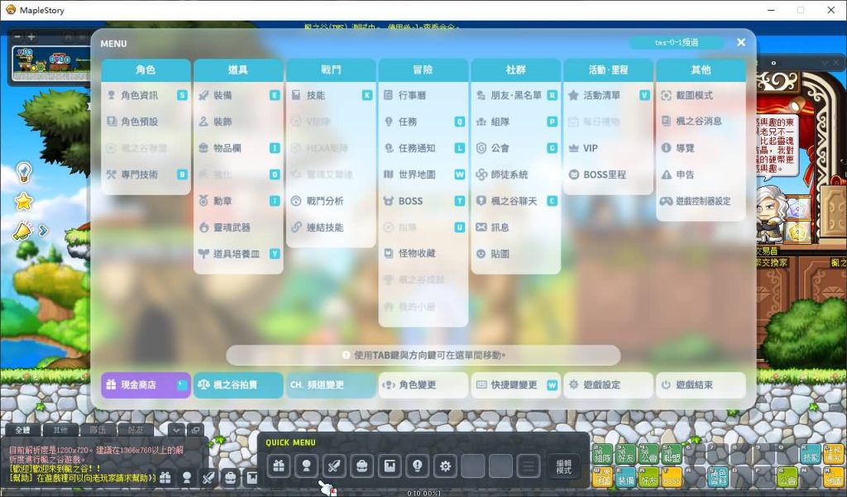Screen dimensions: 847x497
Task: Click lightbulb notifier icon on left edge
Action: (x=24, y=173)
